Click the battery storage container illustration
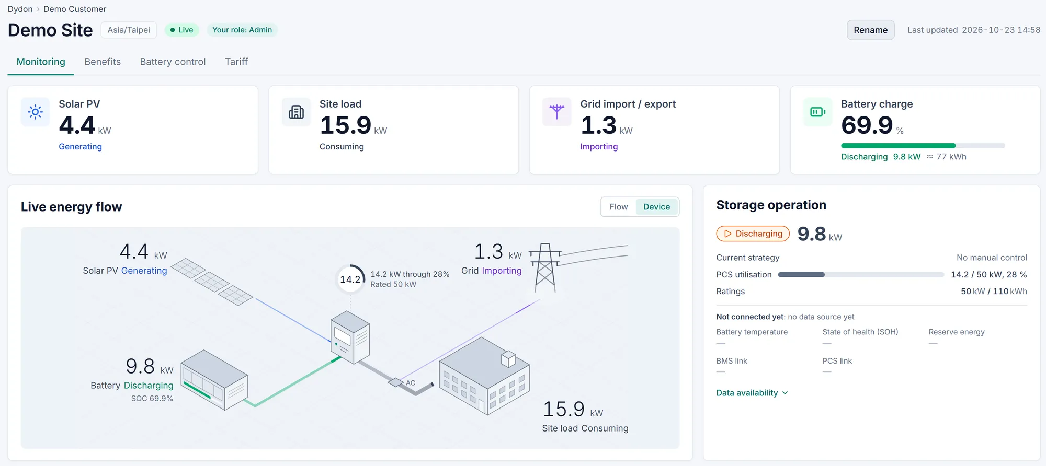The width and height of the screenshot is (1046, 466). (x=214, y=380)
